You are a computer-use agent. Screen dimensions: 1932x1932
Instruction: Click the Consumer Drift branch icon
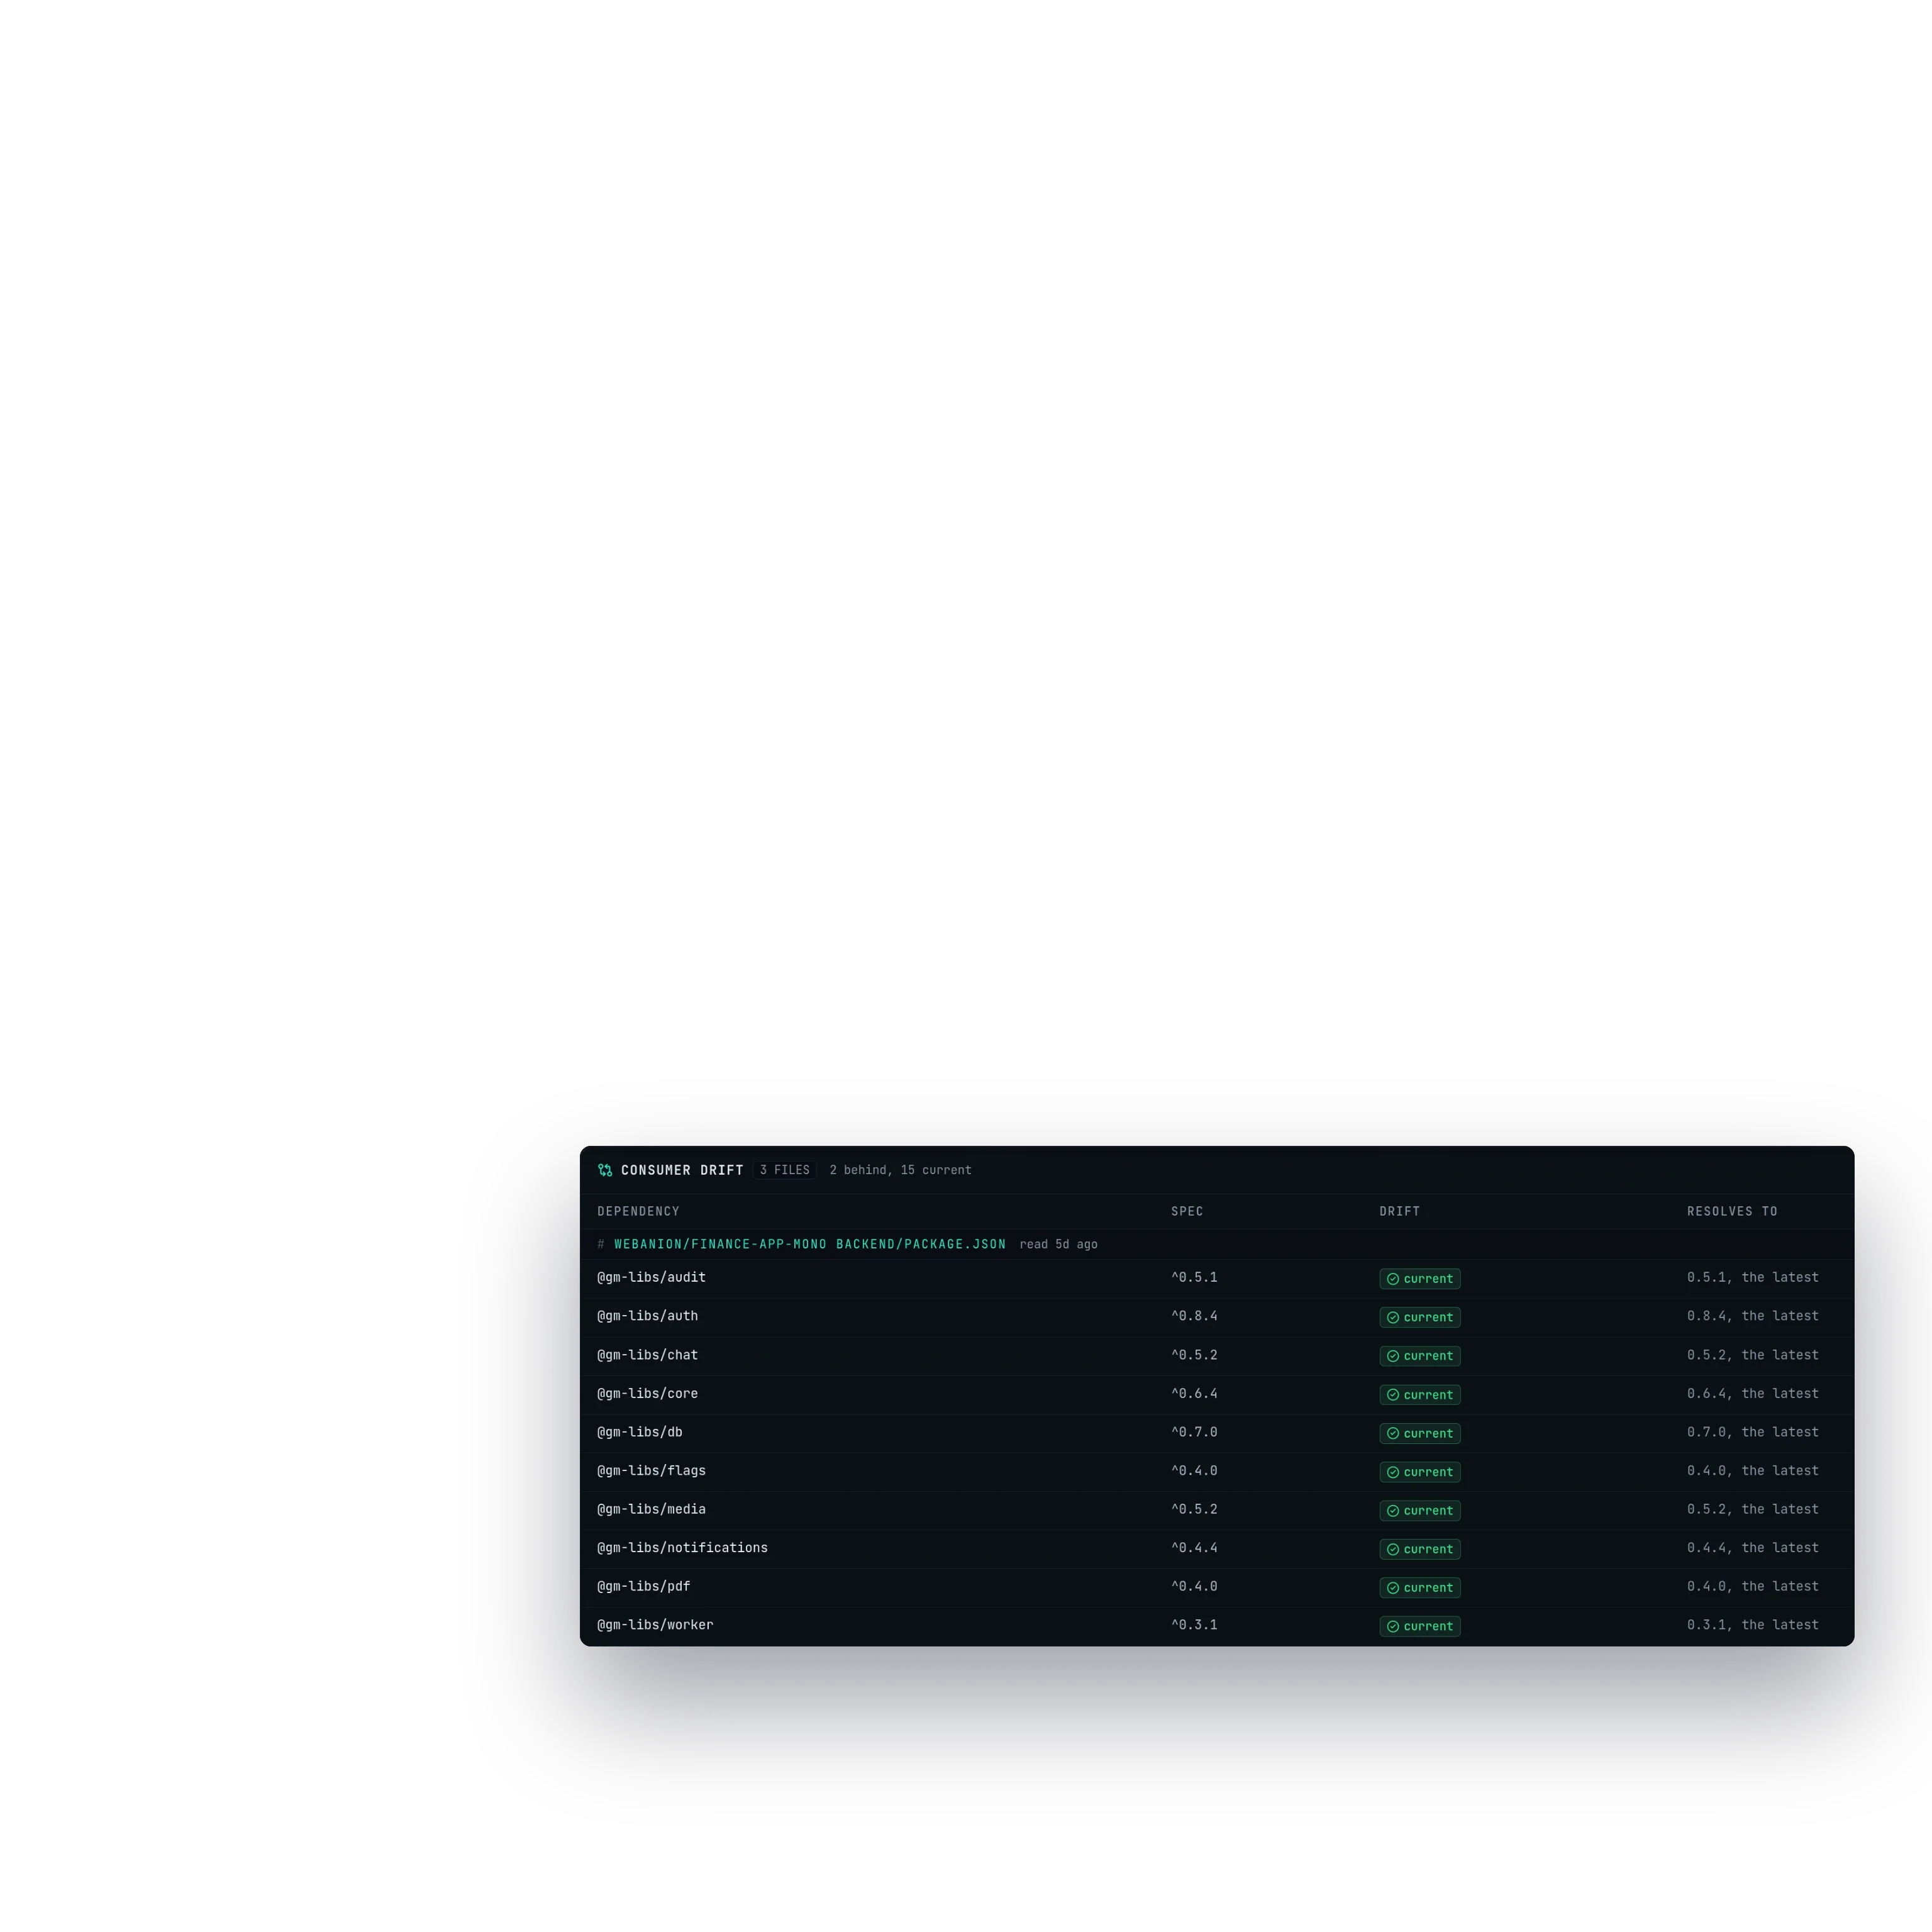click(605, 1170)
